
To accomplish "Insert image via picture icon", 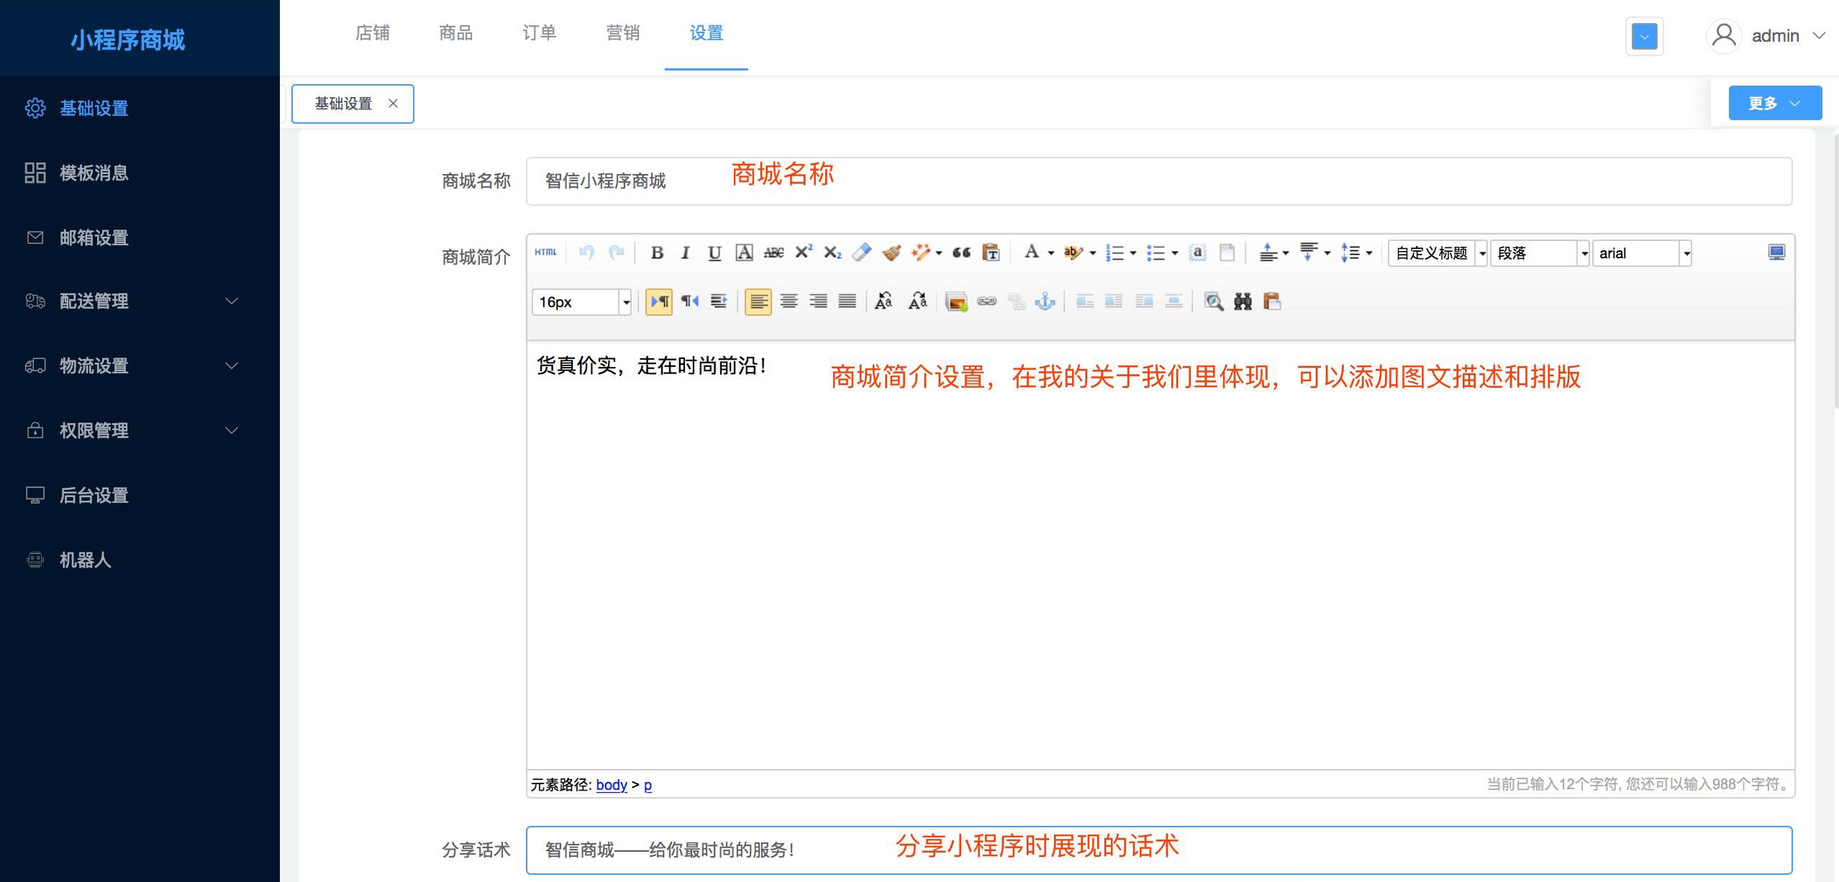I will 956,301.
